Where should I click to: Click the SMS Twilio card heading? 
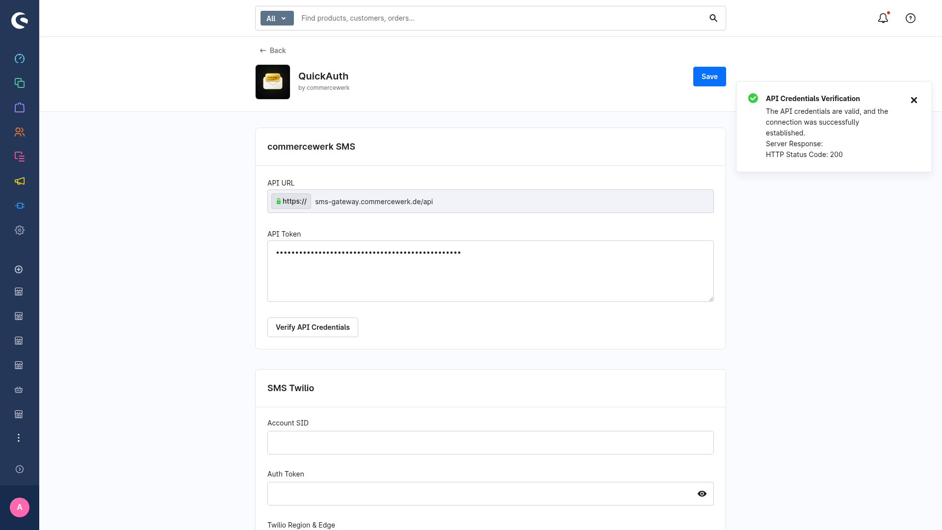click(290, 388)
